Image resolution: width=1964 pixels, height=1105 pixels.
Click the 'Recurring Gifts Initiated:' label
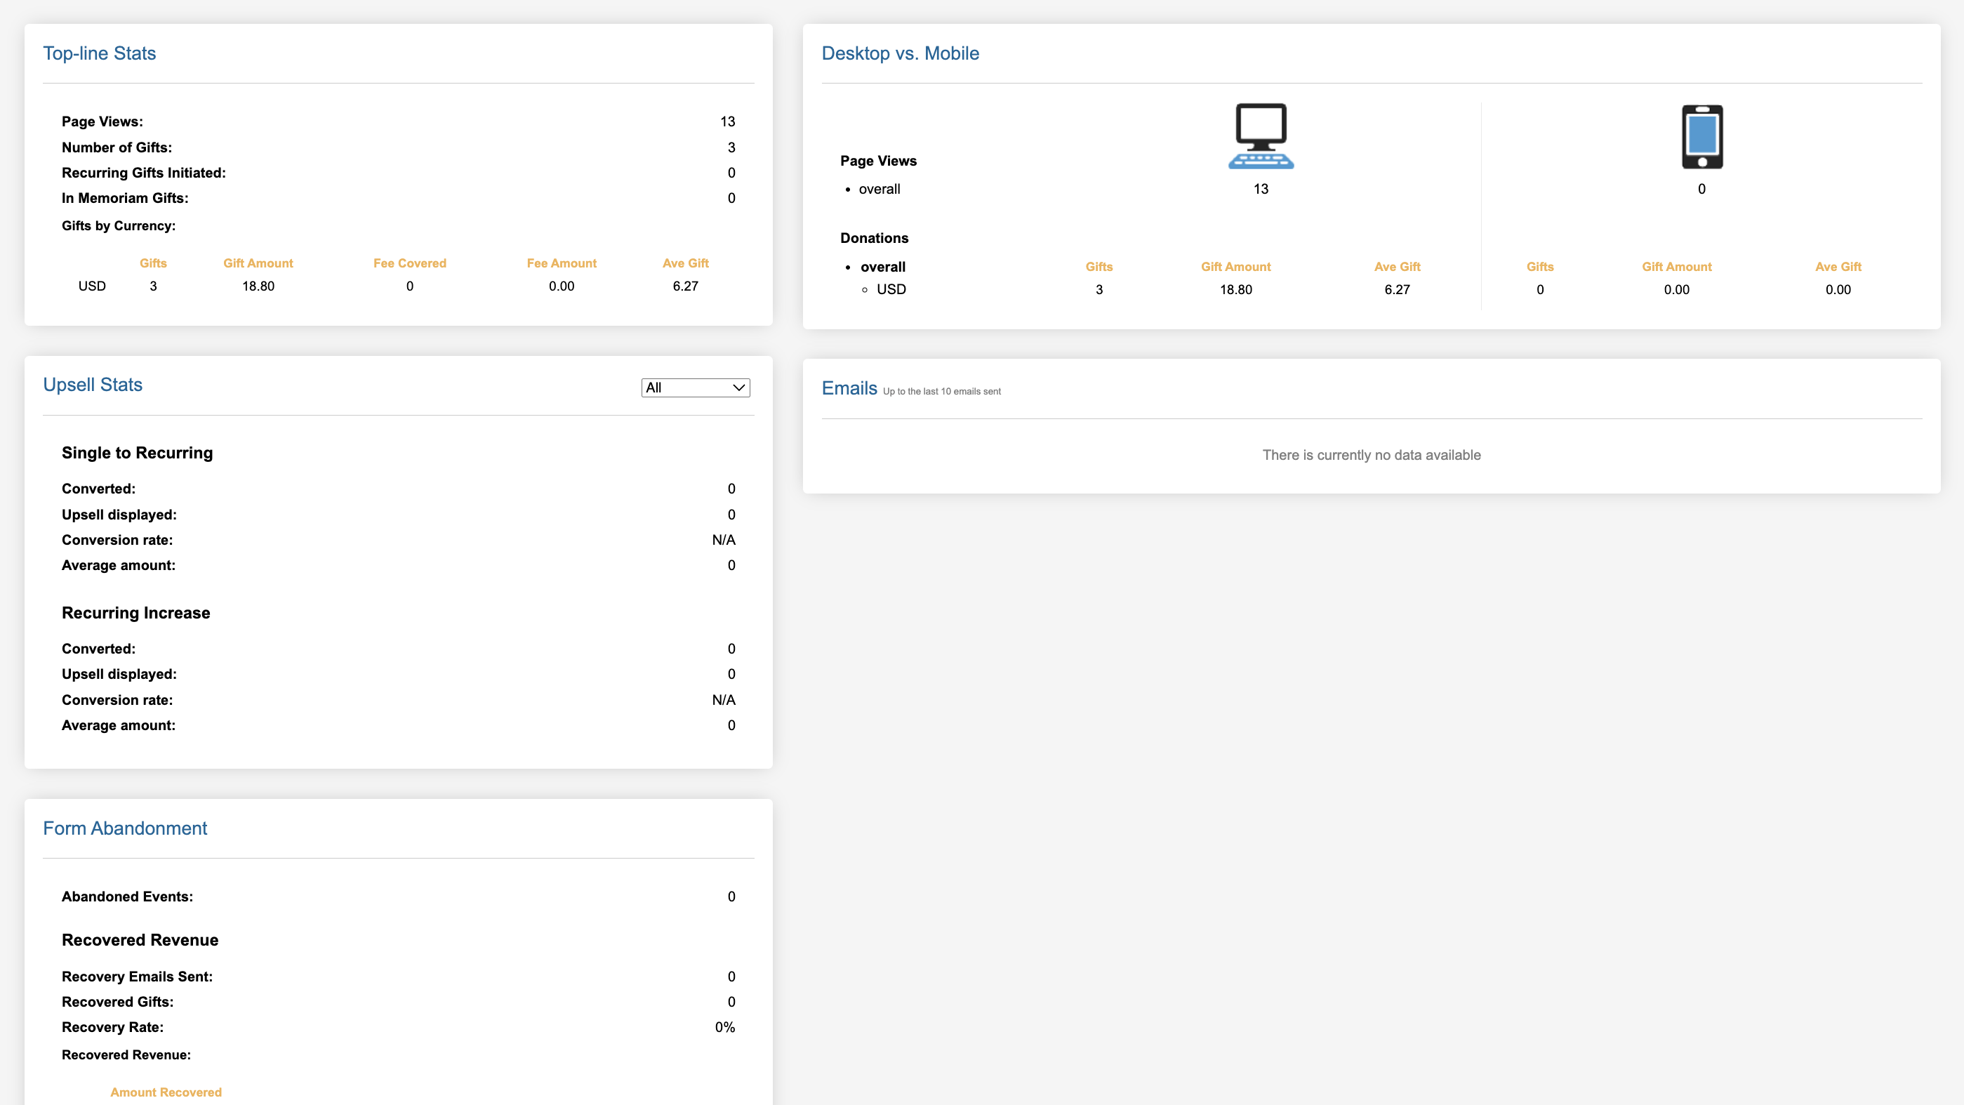(x=143, y=172)
